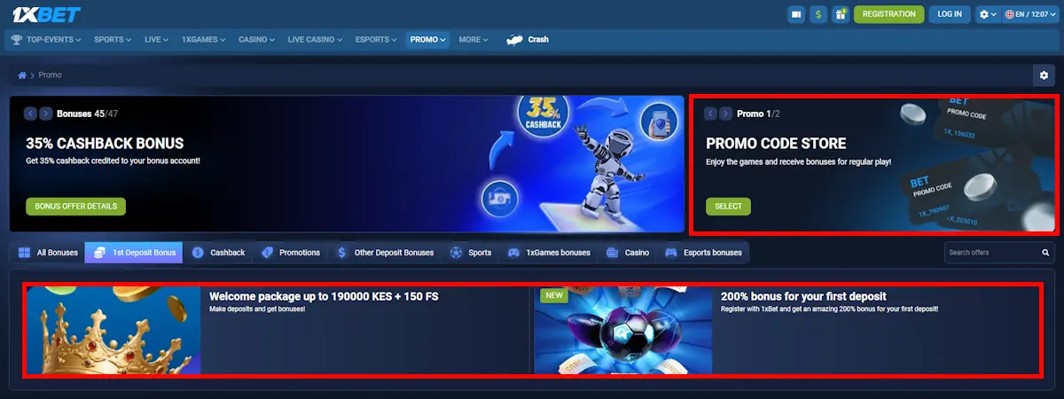The height and width of the screenshot is (399, 1064).
Task: Expand the LIVE menu
Action: 157,40
